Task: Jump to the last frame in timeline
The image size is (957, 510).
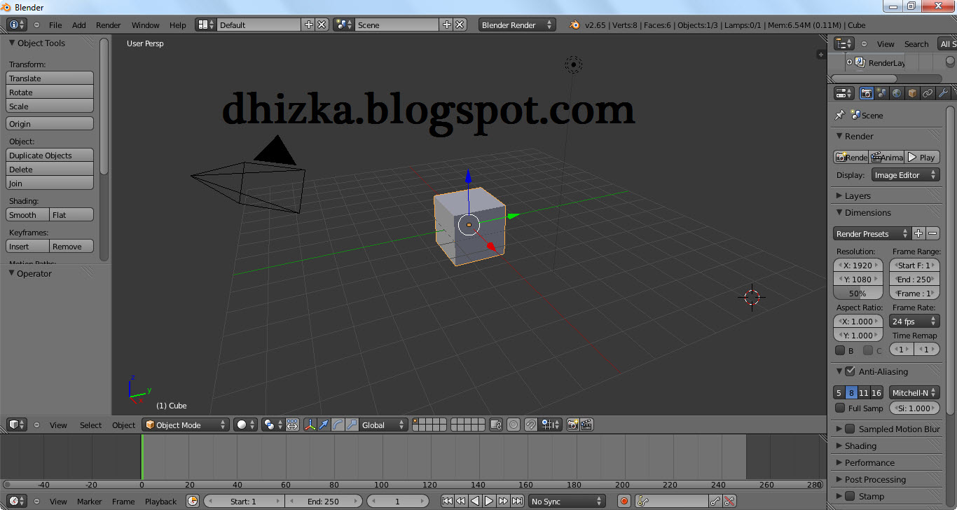Action: coord(517,501)
